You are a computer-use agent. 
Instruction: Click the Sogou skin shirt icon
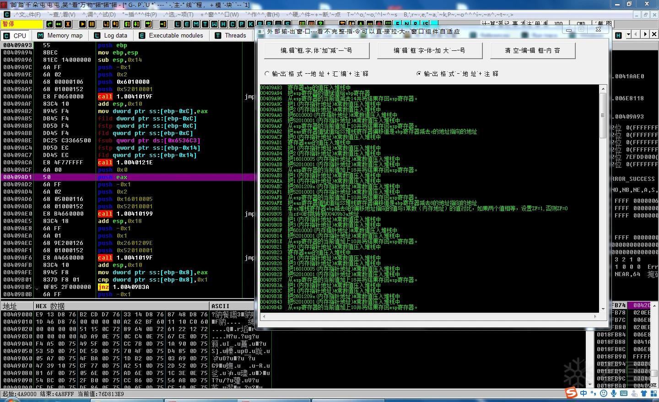tap(644, 393)
